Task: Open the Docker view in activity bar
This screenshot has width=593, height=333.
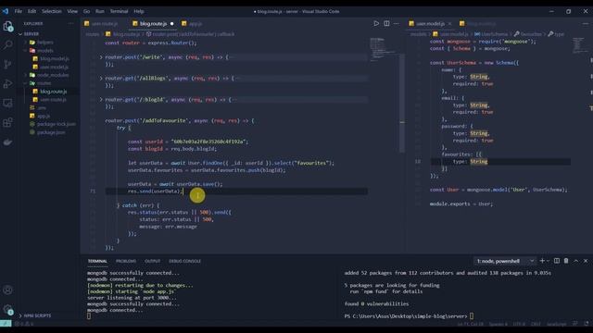Action: click(7, 142)
